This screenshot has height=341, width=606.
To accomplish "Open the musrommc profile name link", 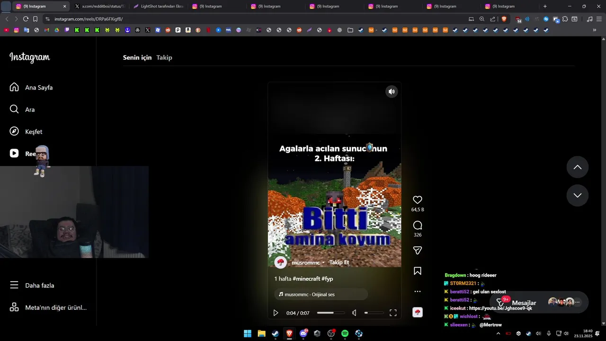I will tap(305, 262).
